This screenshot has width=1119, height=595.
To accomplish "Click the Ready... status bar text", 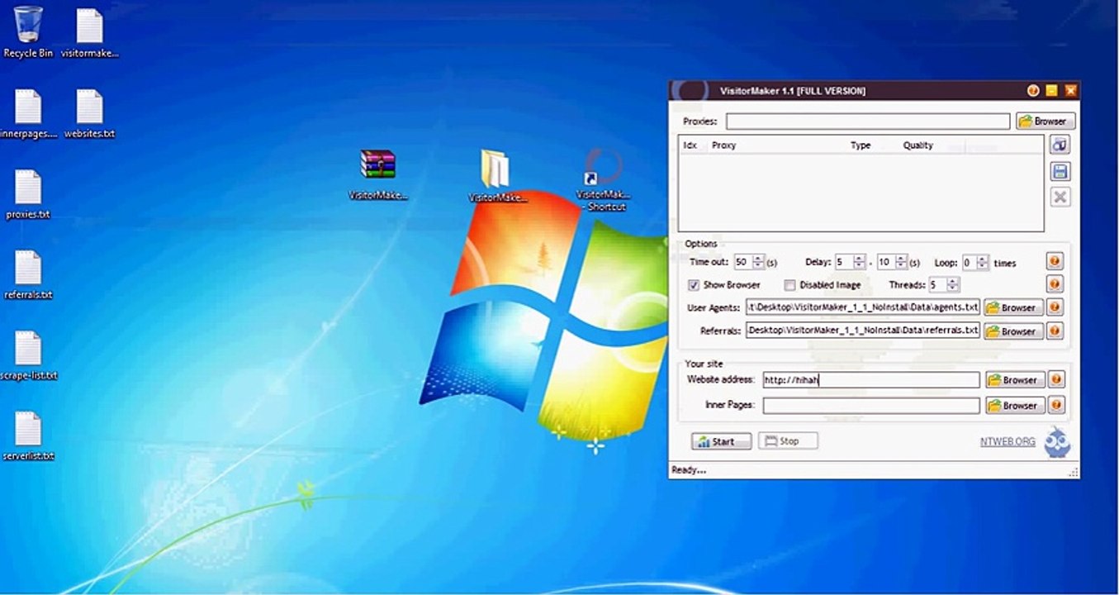I will pos(690,470).
